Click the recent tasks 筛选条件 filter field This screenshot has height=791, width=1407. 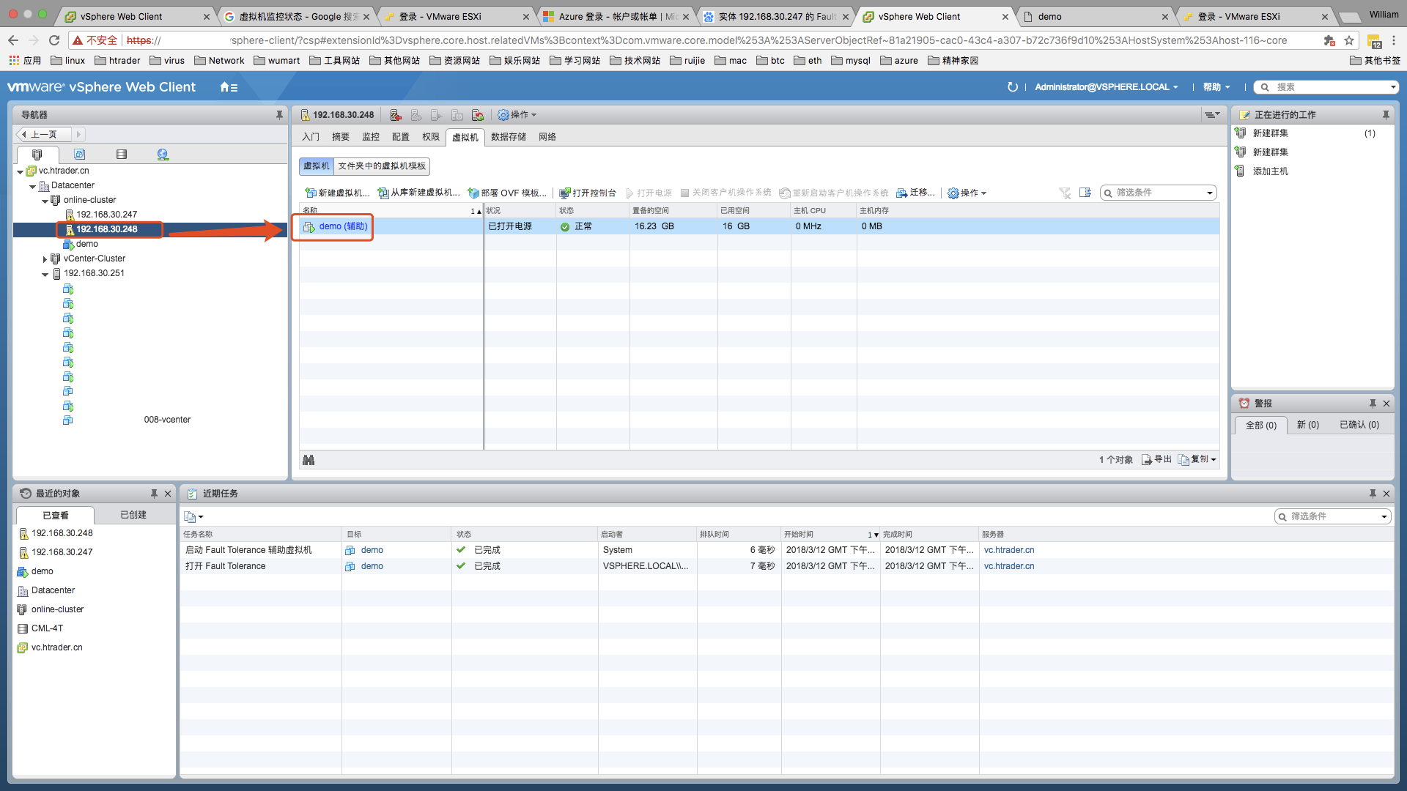tap(1334, 516)
